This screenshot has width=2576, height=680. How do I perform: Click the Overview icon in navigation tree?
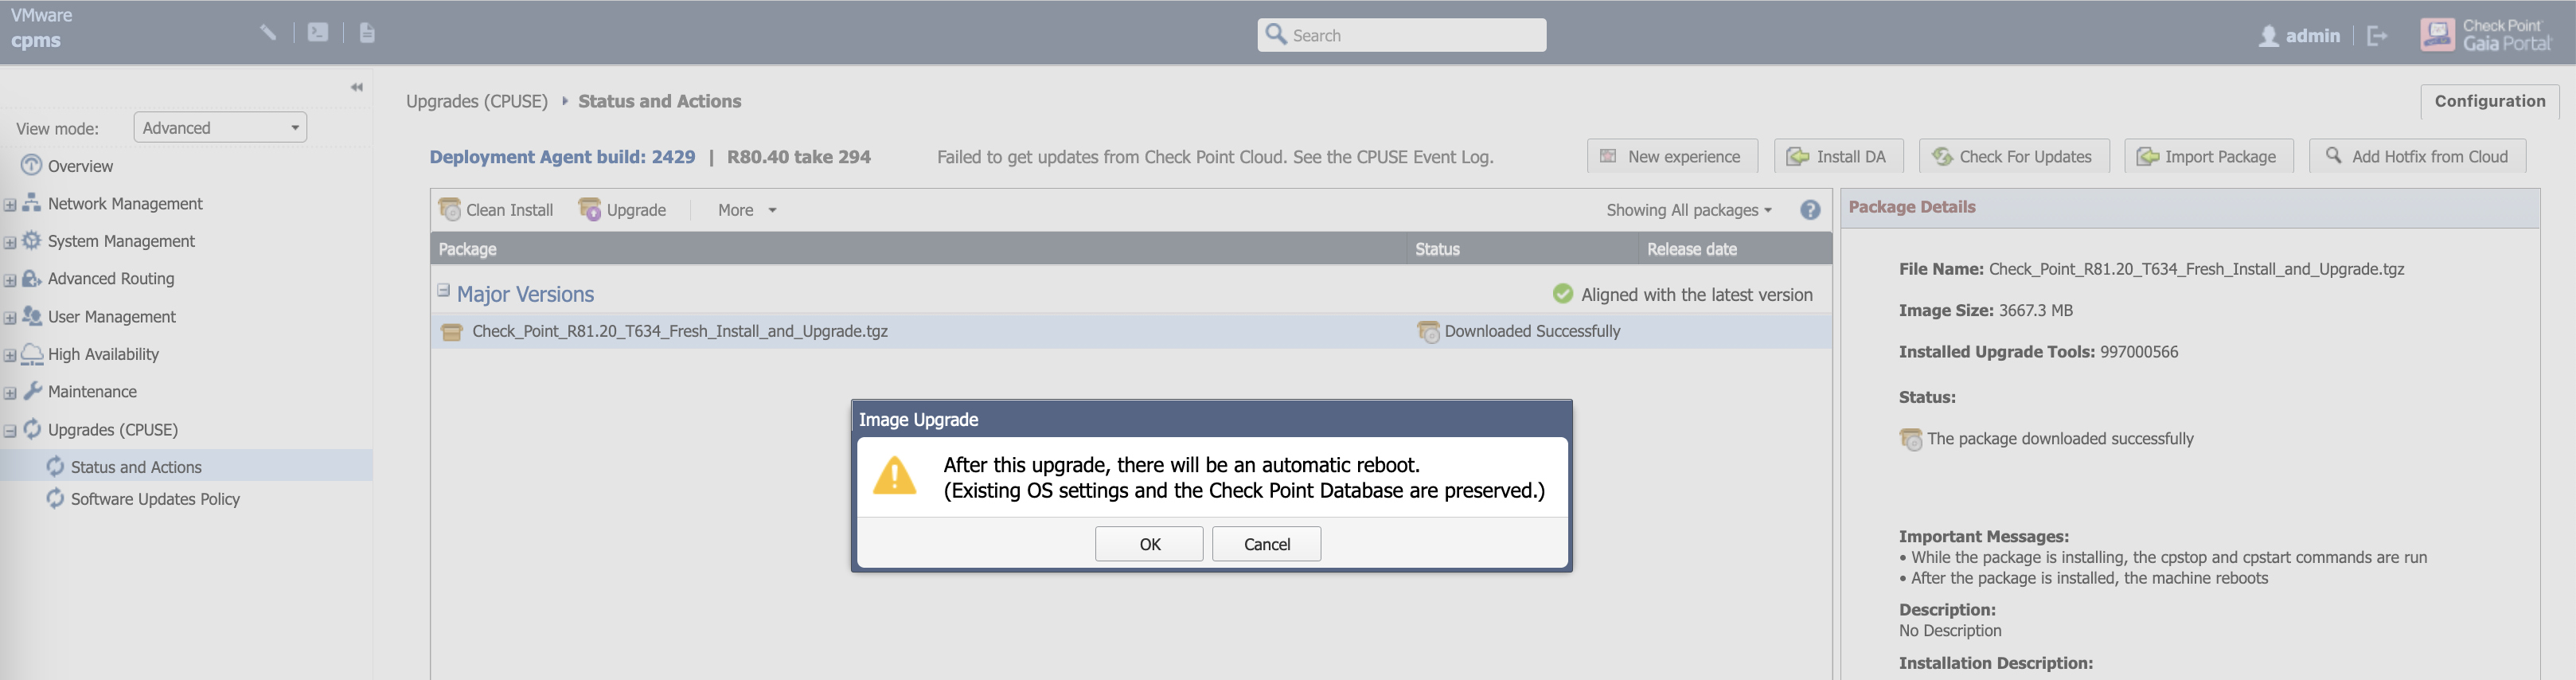tap(32, 165)
